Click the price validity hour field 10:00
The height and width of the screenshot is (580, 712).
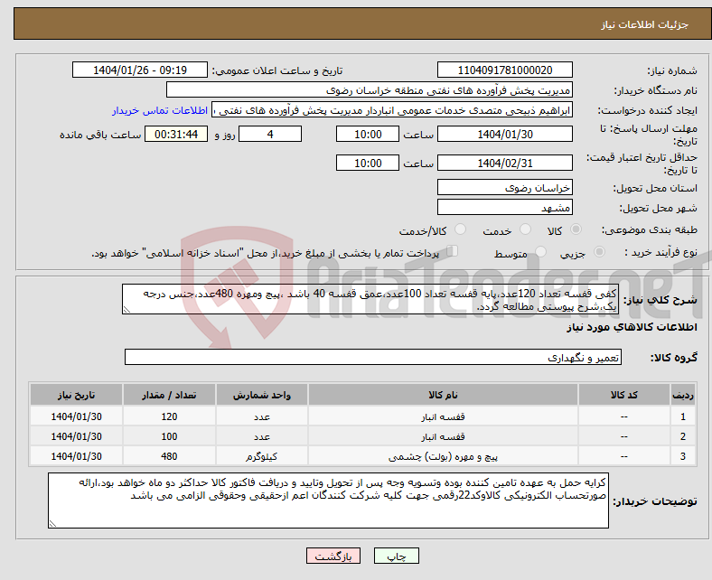(368, 163)
